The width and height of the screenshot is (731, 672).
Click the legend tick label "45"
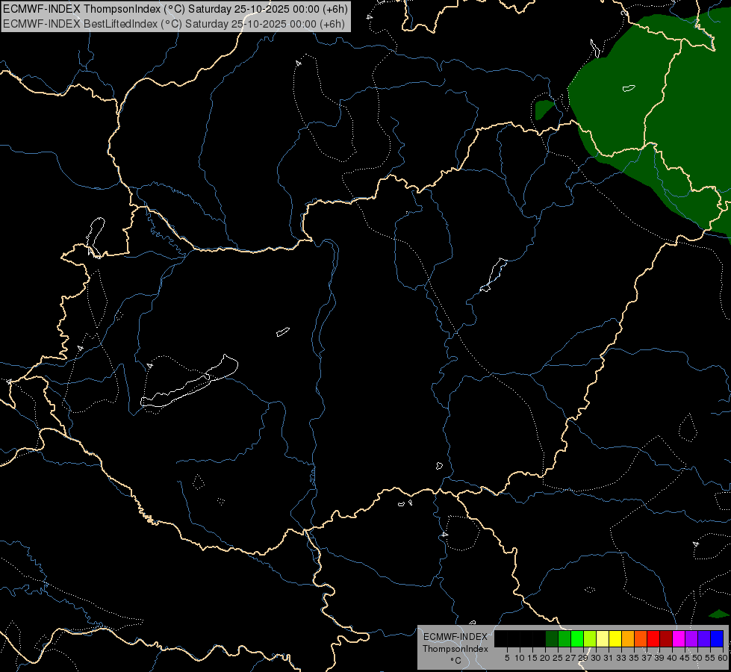pyautogui.click(x=685, y=658)
